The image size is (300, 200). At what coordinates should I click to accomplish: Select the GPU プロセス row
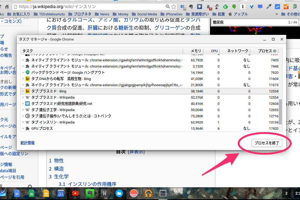149,128
